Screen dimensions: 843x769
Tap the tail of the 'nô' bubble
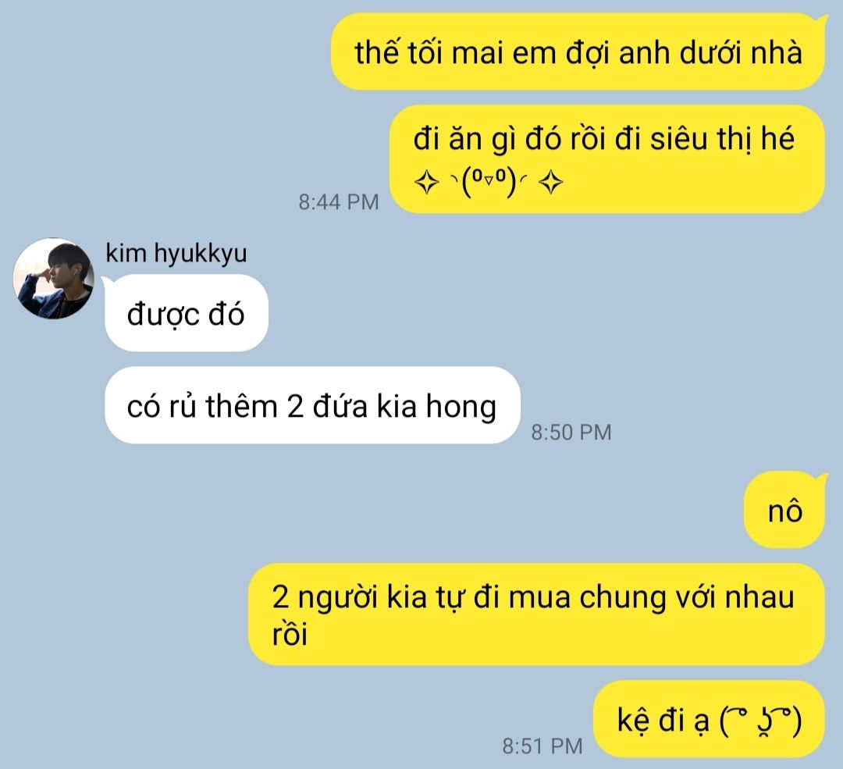click(821, 477)
